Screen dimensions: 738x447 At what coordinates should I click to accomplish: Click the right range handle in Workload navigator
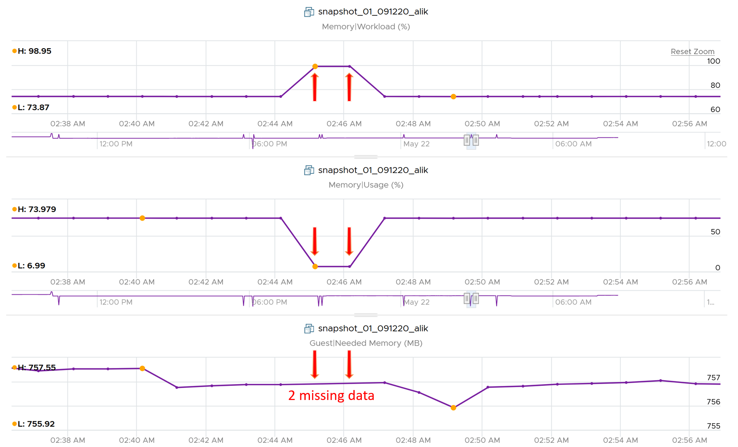pyautogui.click(x=476, y=141)
